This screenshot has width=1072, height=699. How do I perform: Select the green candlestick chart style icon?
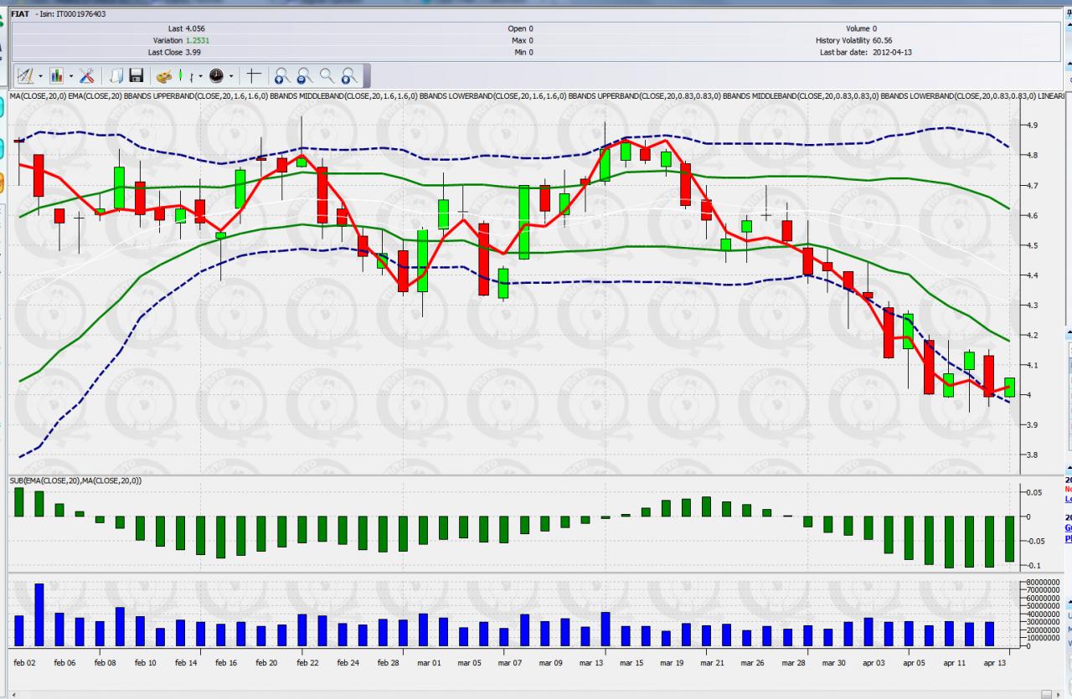pos(181,75)
